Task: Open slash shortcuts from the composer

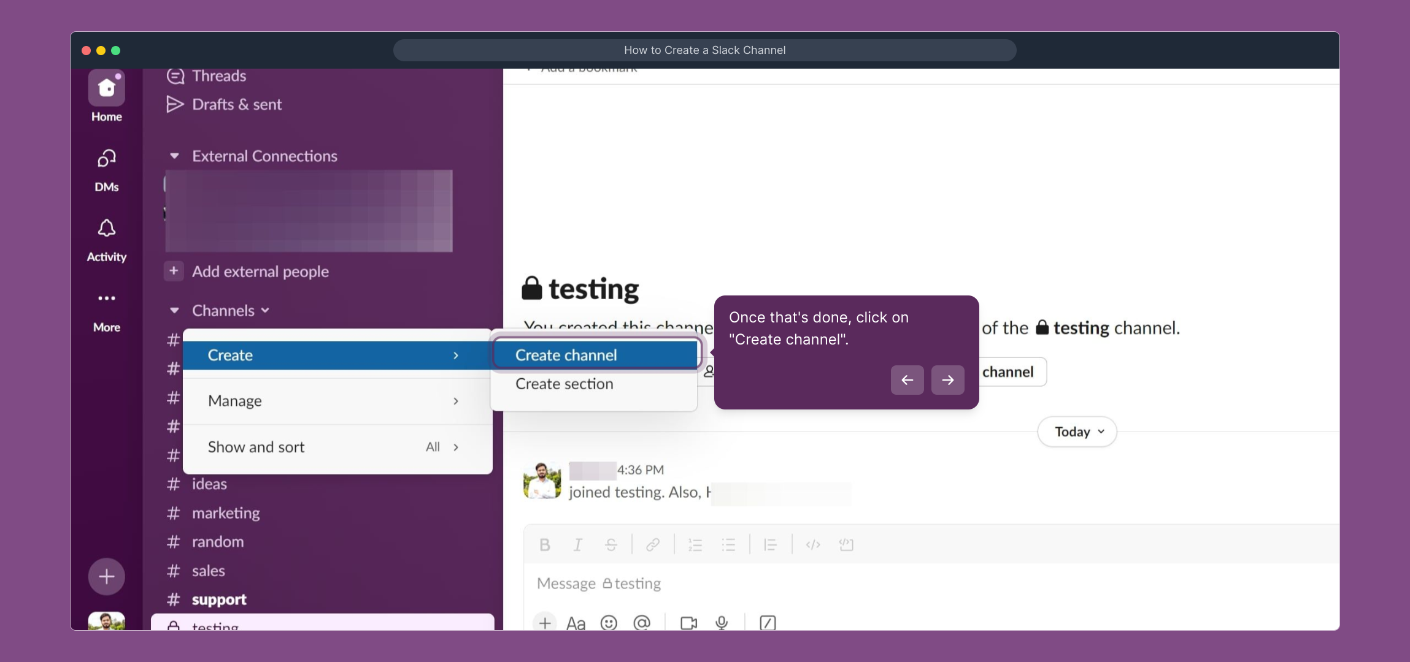Action: click(766, 623)
